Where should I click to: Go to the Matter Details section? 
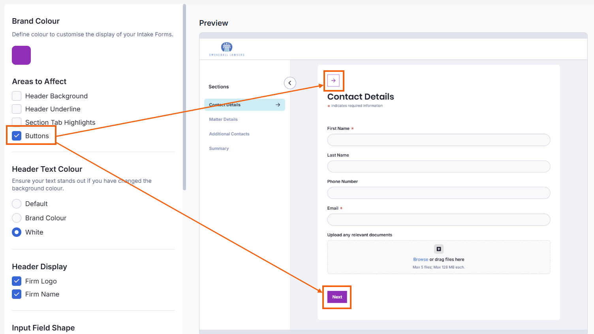click(x=224, y=119)
